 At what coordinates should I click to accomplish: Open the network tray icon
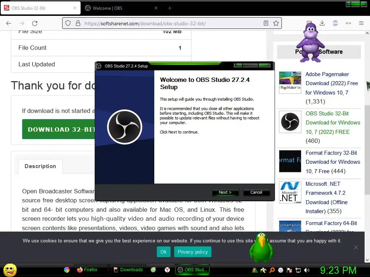click(x=298, y=270)
